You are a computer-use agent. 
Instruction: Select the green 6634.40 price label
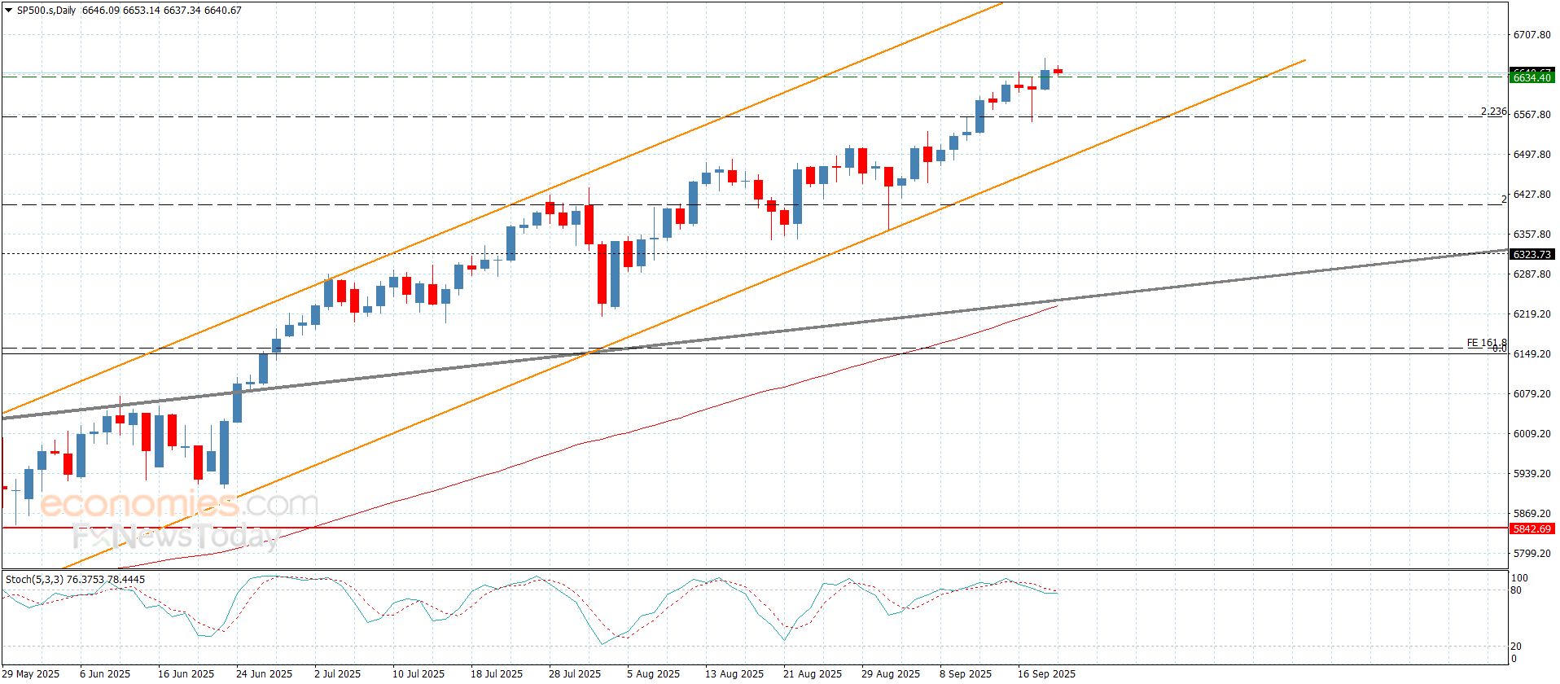pos(1532,78)
